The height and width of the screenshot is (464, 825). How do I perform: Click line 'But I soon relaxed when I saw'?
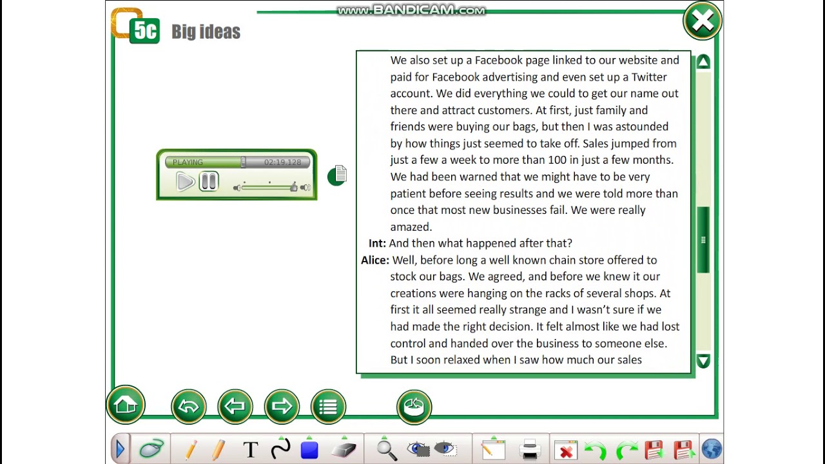516,360
